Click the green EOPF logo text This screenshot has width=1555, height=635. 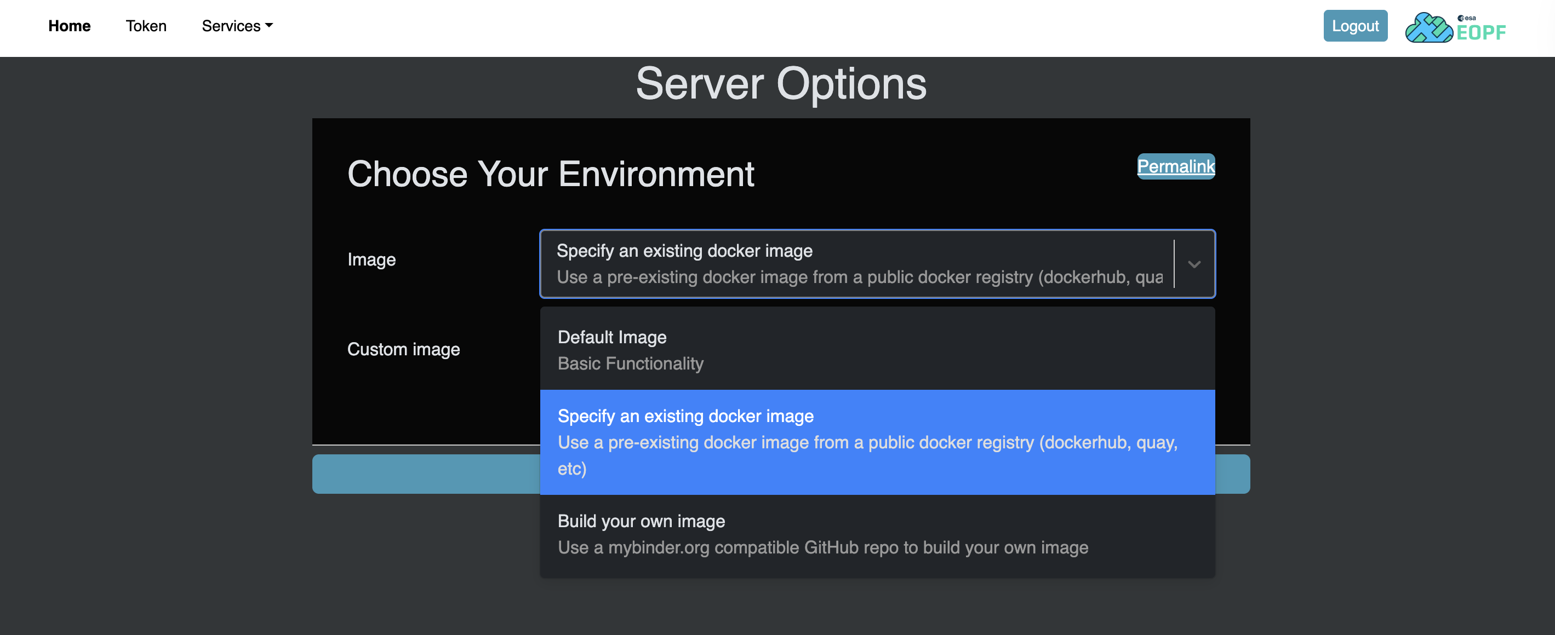(1480, 32)
